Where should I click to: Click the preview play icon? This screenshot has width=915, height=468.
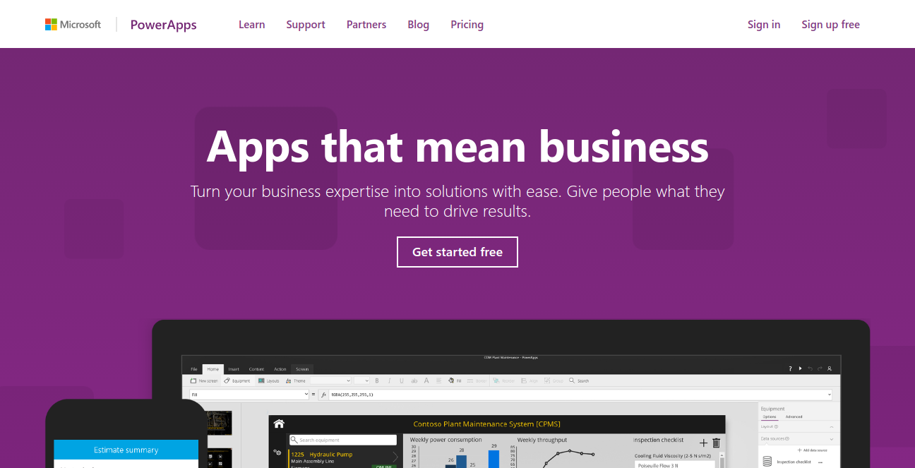pos(800,368)
